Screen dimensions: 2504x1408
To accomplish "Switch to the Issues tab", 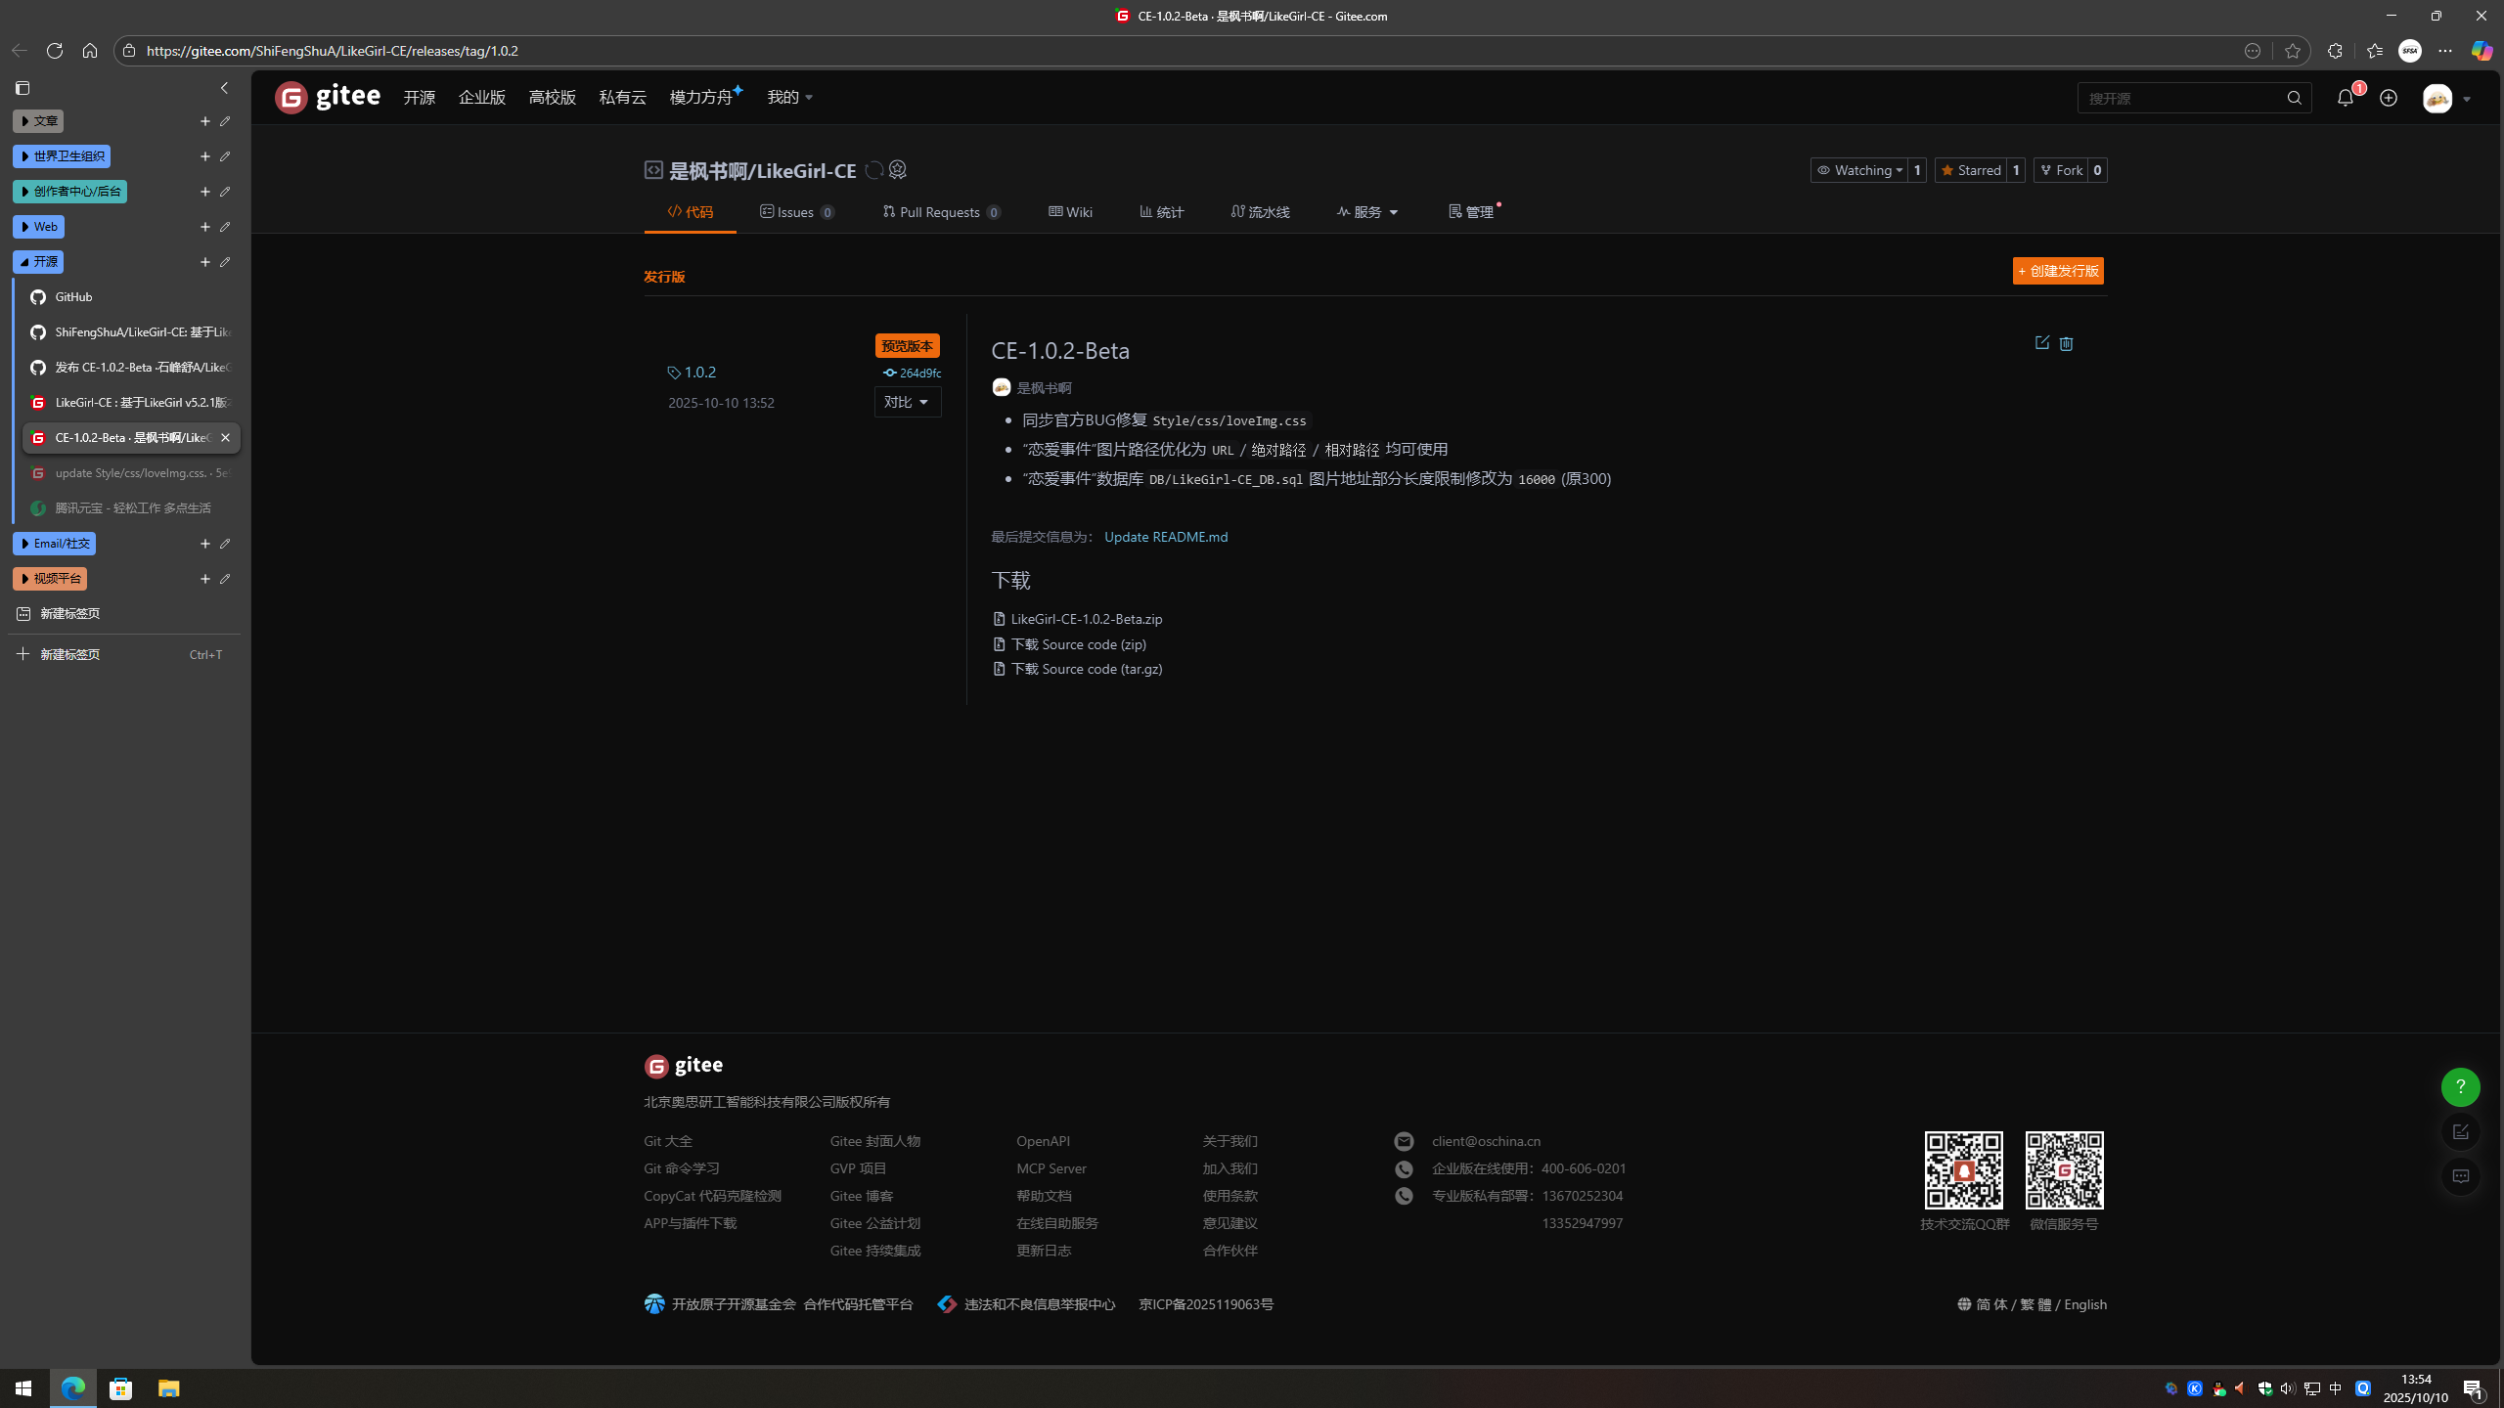I will click(x=796, y=212).
